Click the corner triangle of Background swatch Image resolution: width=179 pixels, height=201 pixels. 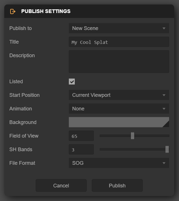click(166, 125)
